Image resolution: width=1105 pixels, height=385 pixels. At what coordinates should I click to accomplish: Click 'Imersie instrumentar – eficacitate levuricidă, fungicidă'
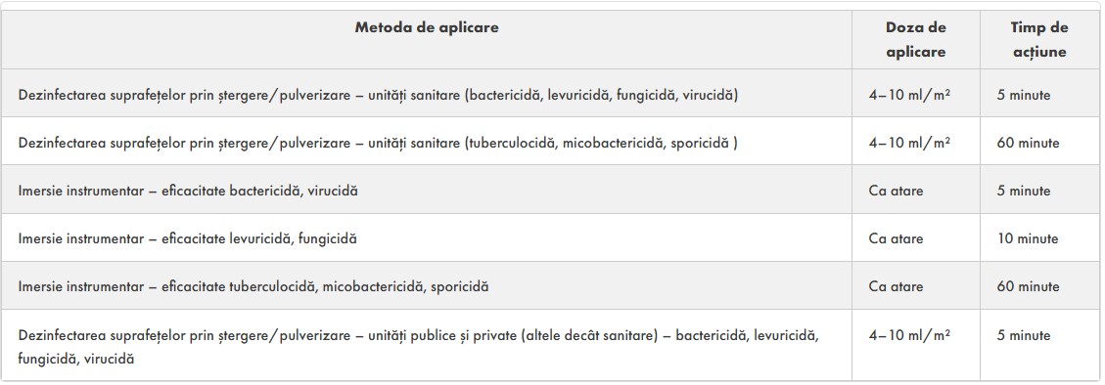pyautogui.click(x=188, y=238)
